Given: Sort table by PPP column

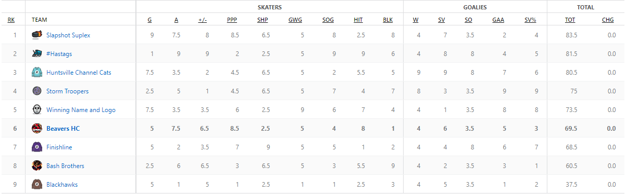Looking at the screenshot, I should (232, 20).
